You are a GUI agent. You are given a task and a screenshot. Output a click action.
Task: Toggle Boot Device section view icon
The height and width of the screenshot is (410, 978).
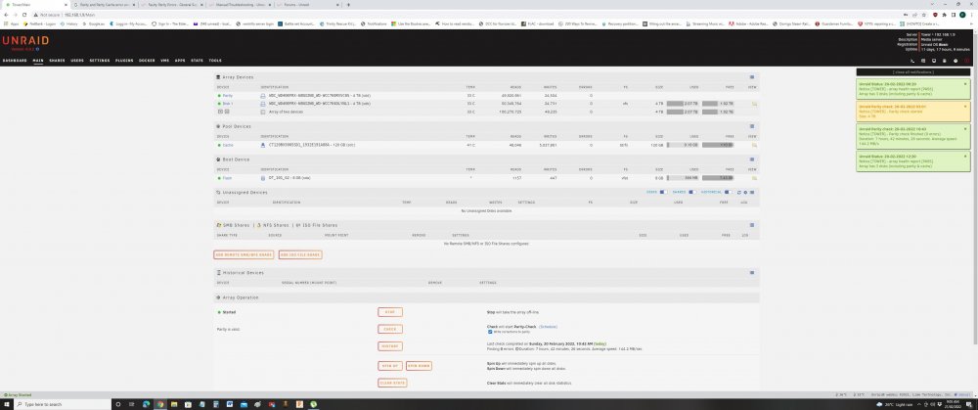point(752,159)
